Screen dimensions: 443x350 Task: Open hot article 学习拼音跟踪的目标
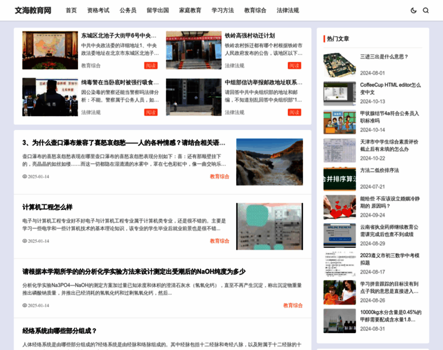point(389,288)
